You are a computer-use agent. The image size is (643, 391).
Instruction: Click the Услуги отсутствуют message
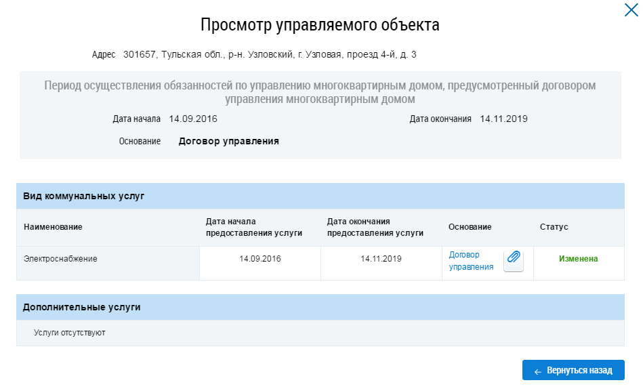69,333
